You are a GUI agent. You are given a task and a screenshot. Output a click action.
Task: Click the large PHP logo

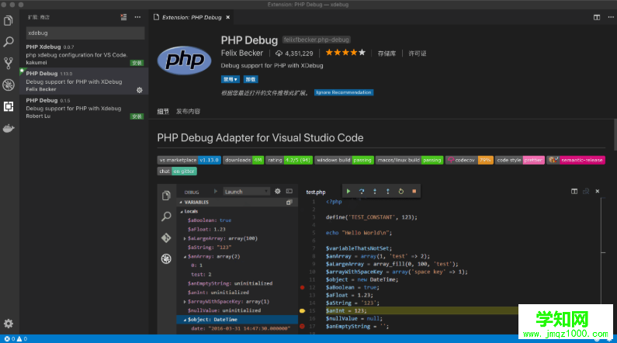click(184, 61)
